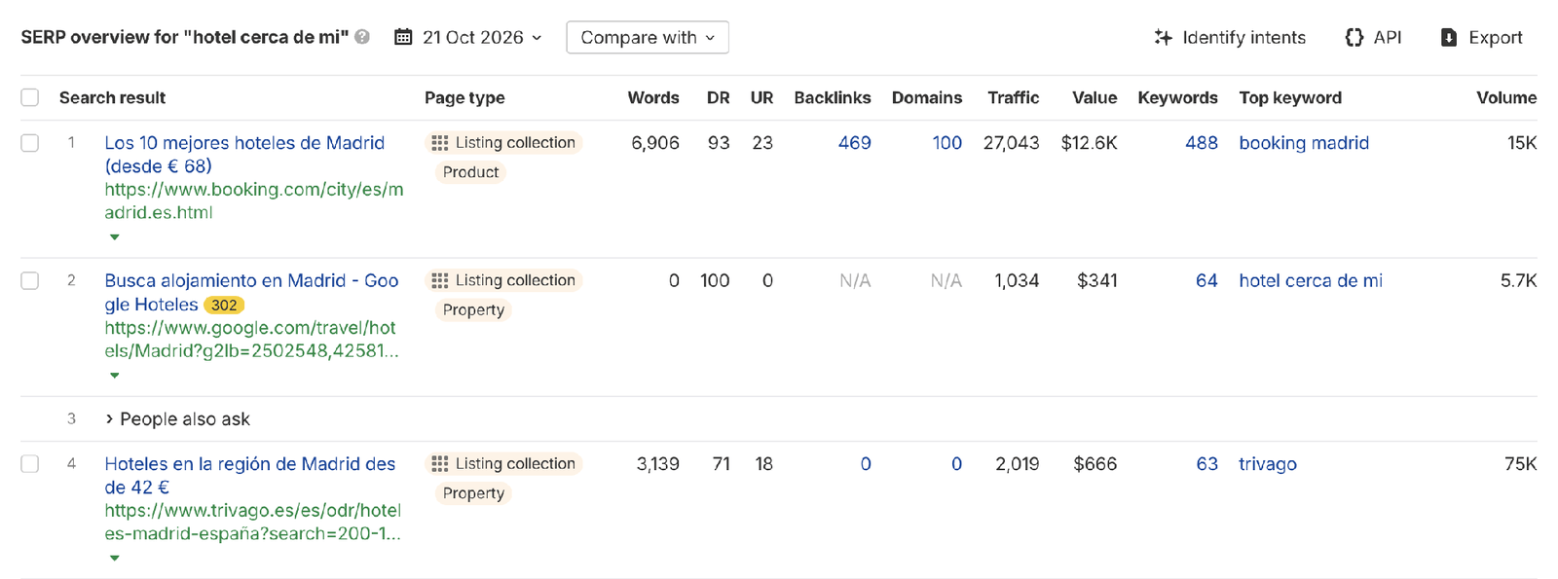1558x579 pixels.
Task: Click traffic value 27,043
Action: [1012, 143]
